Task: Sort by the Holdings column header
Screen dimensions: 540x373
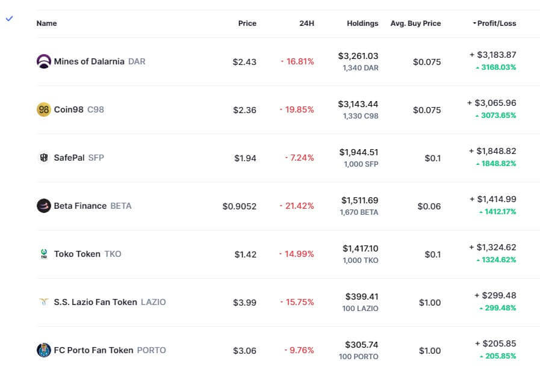Action: point(362,23)
